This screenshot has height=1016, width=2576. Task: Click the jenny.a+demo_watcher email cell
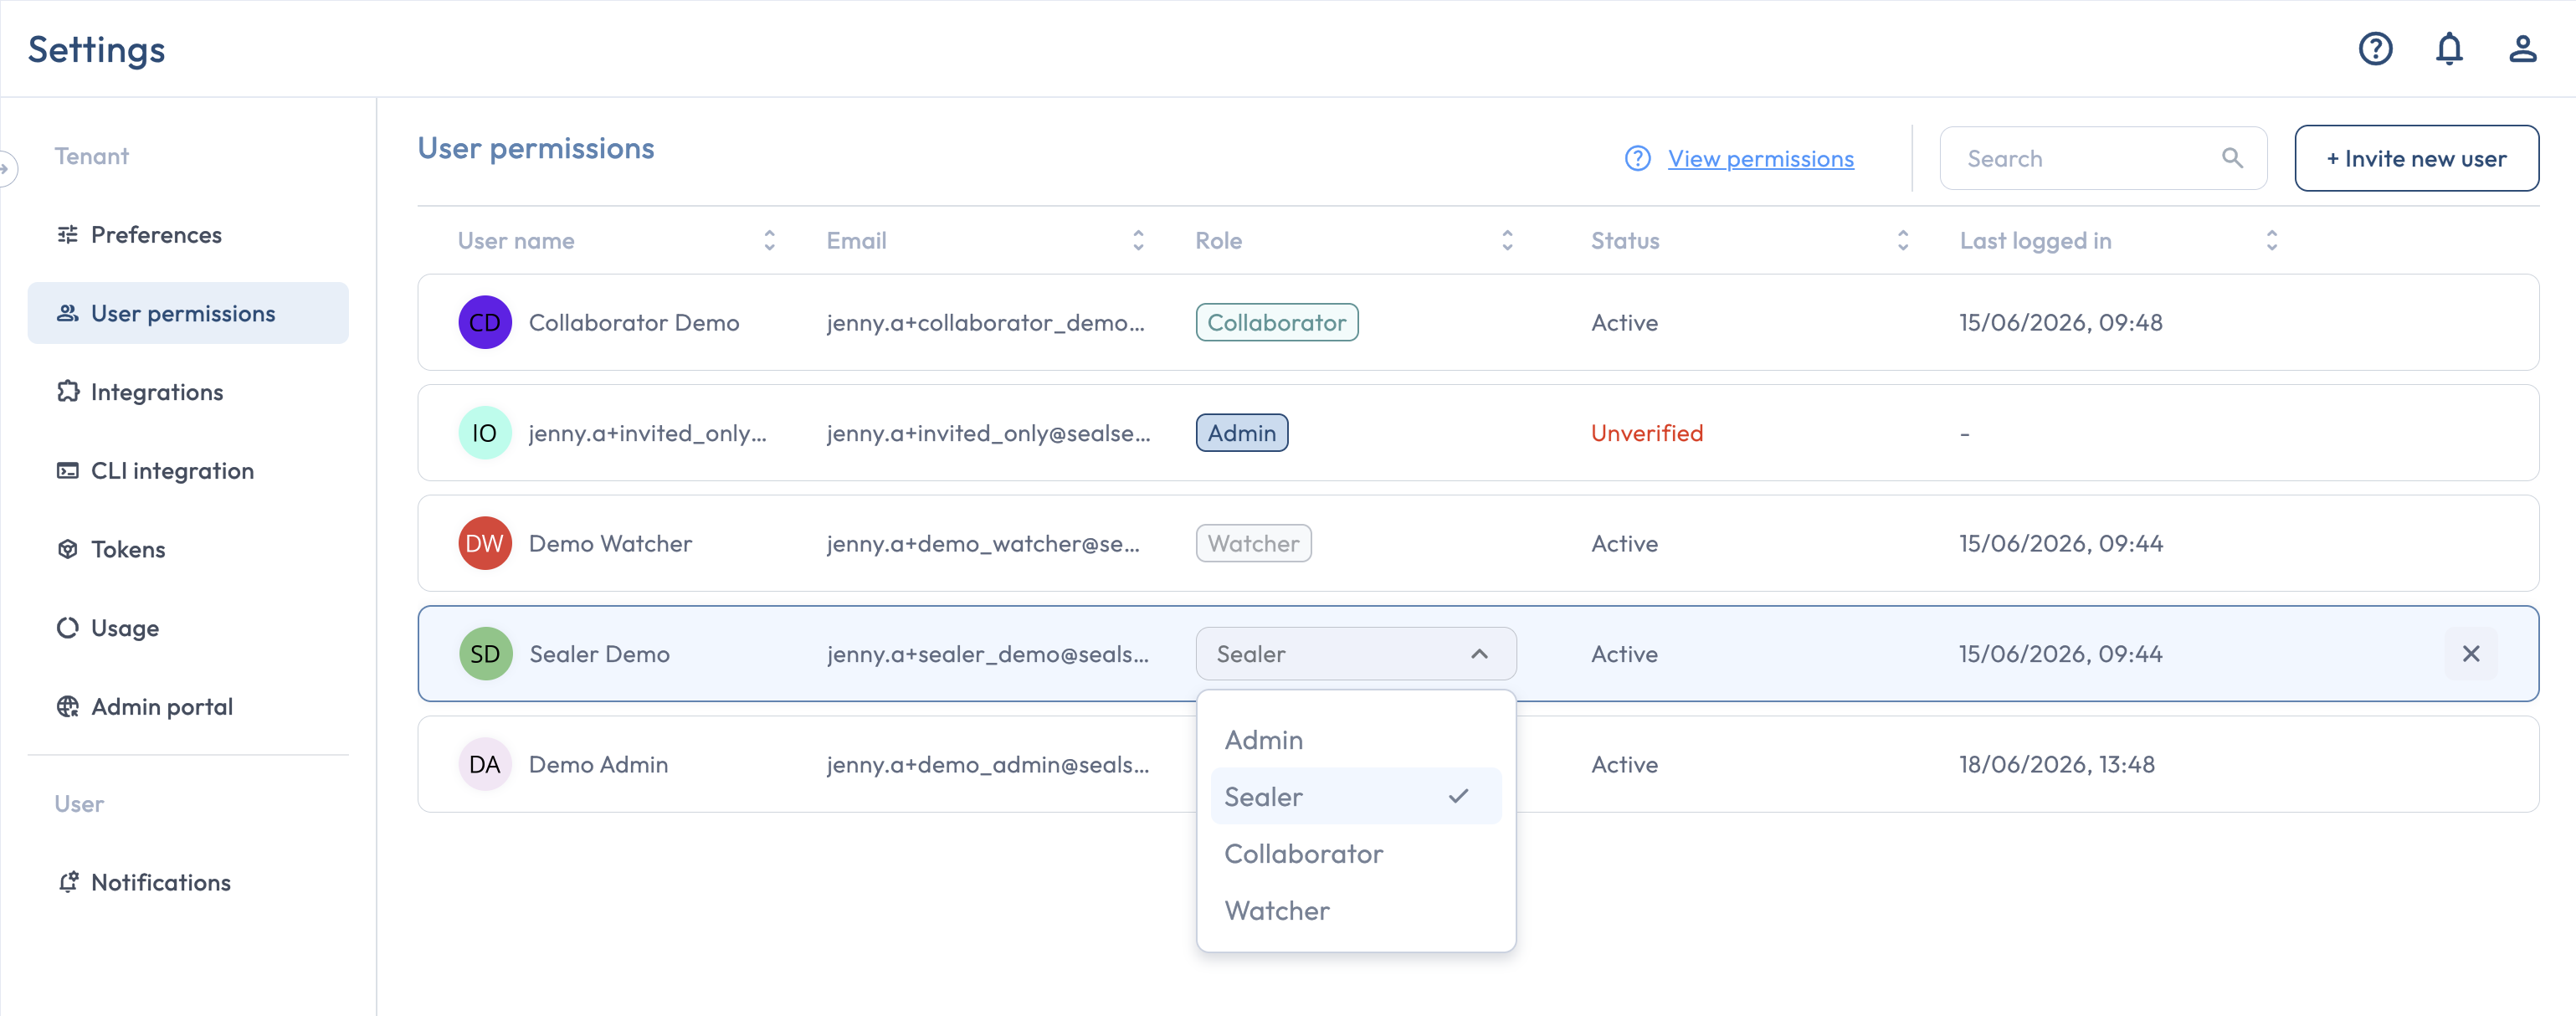[x=982, y=543]
